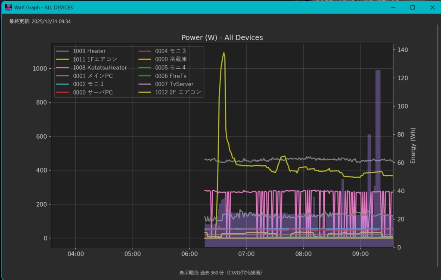Click the 0005 モニ 4 legend entry

[162, 67]
